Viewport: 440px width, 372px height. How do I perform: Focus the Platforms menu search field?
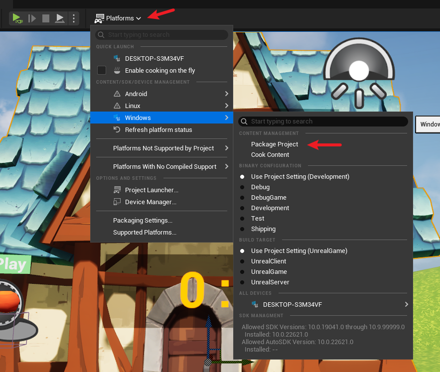(x=161, y=35)
